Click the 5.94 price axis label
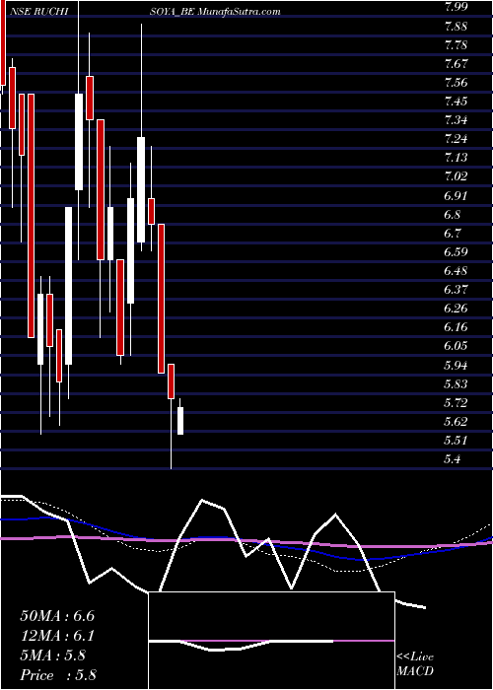 click(x=457, y=365)
